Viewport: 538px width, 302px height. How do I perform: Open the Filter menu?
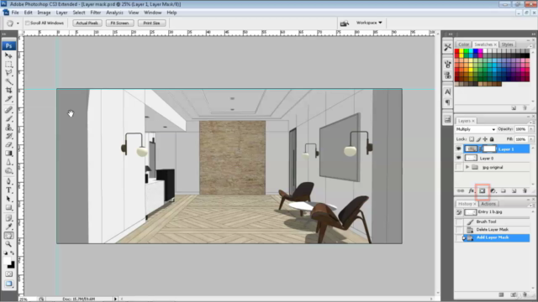(95, 13)
